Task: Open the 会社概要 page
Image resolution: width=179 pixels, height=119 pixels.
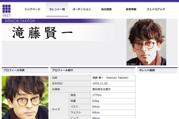Action: coord(107,9)
